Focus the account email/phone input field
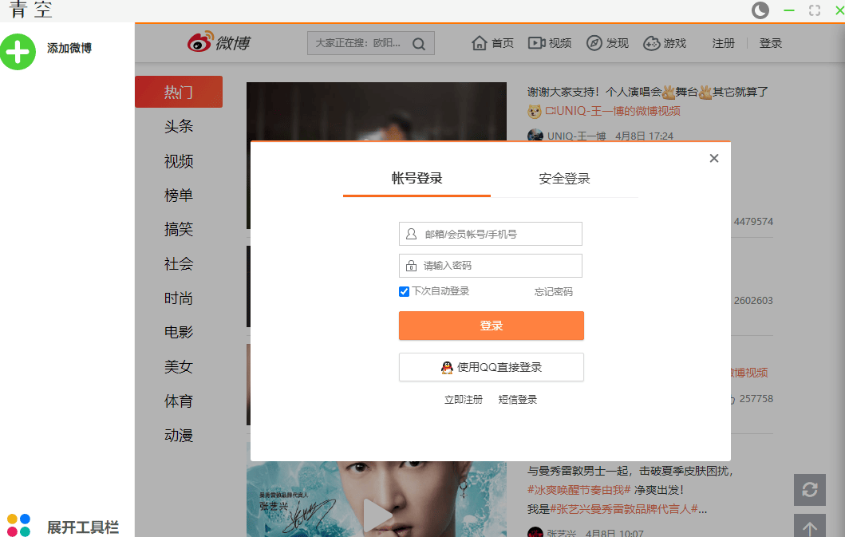This screenshot has width=845, height=537. (491, 234)
